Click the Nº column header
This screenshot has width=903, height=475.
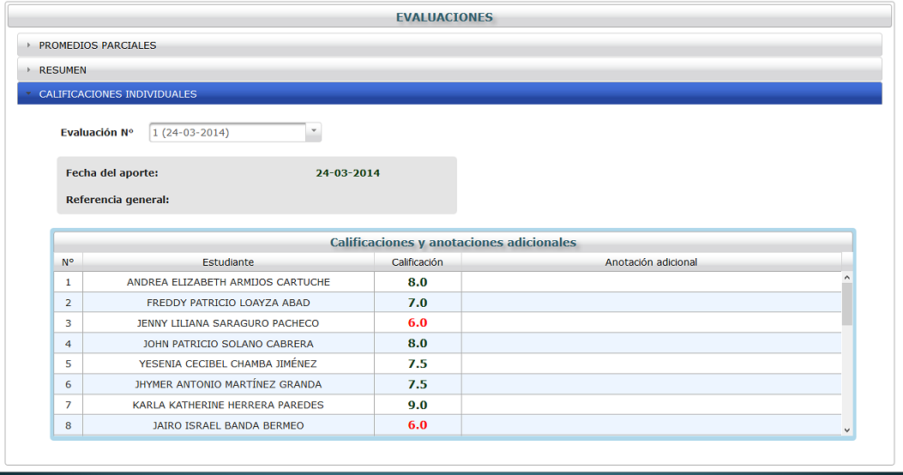[x=68, y=262]
